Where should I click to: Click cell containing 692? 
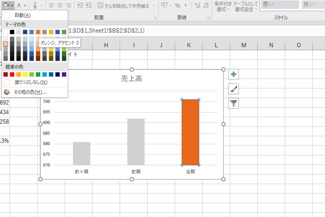(4, 102)
